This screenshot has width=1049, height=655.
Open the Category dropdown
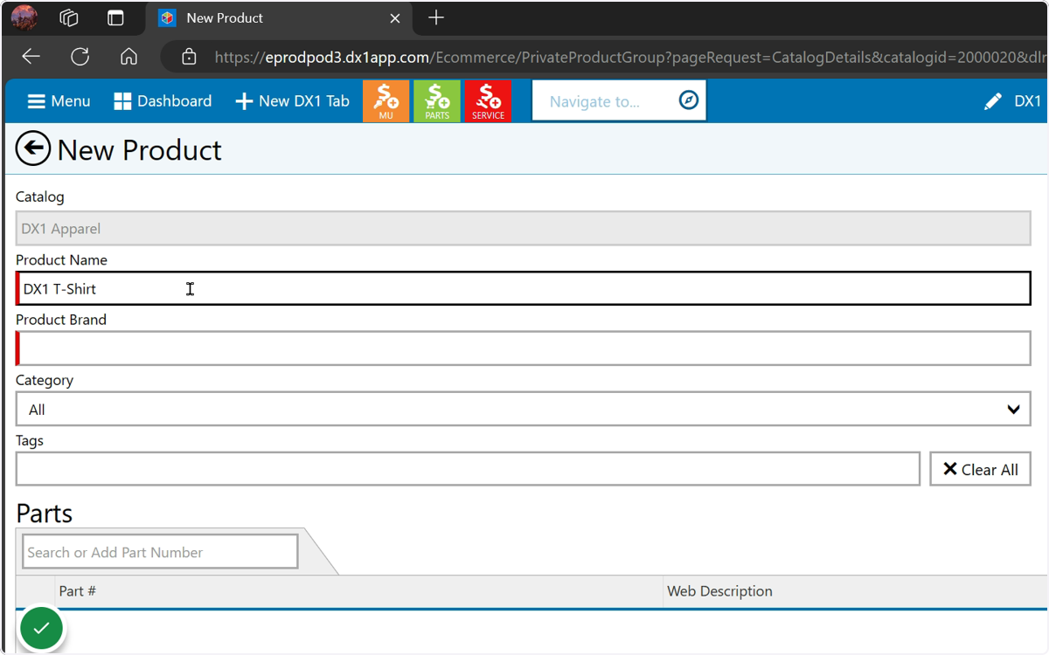coord(524,409)
